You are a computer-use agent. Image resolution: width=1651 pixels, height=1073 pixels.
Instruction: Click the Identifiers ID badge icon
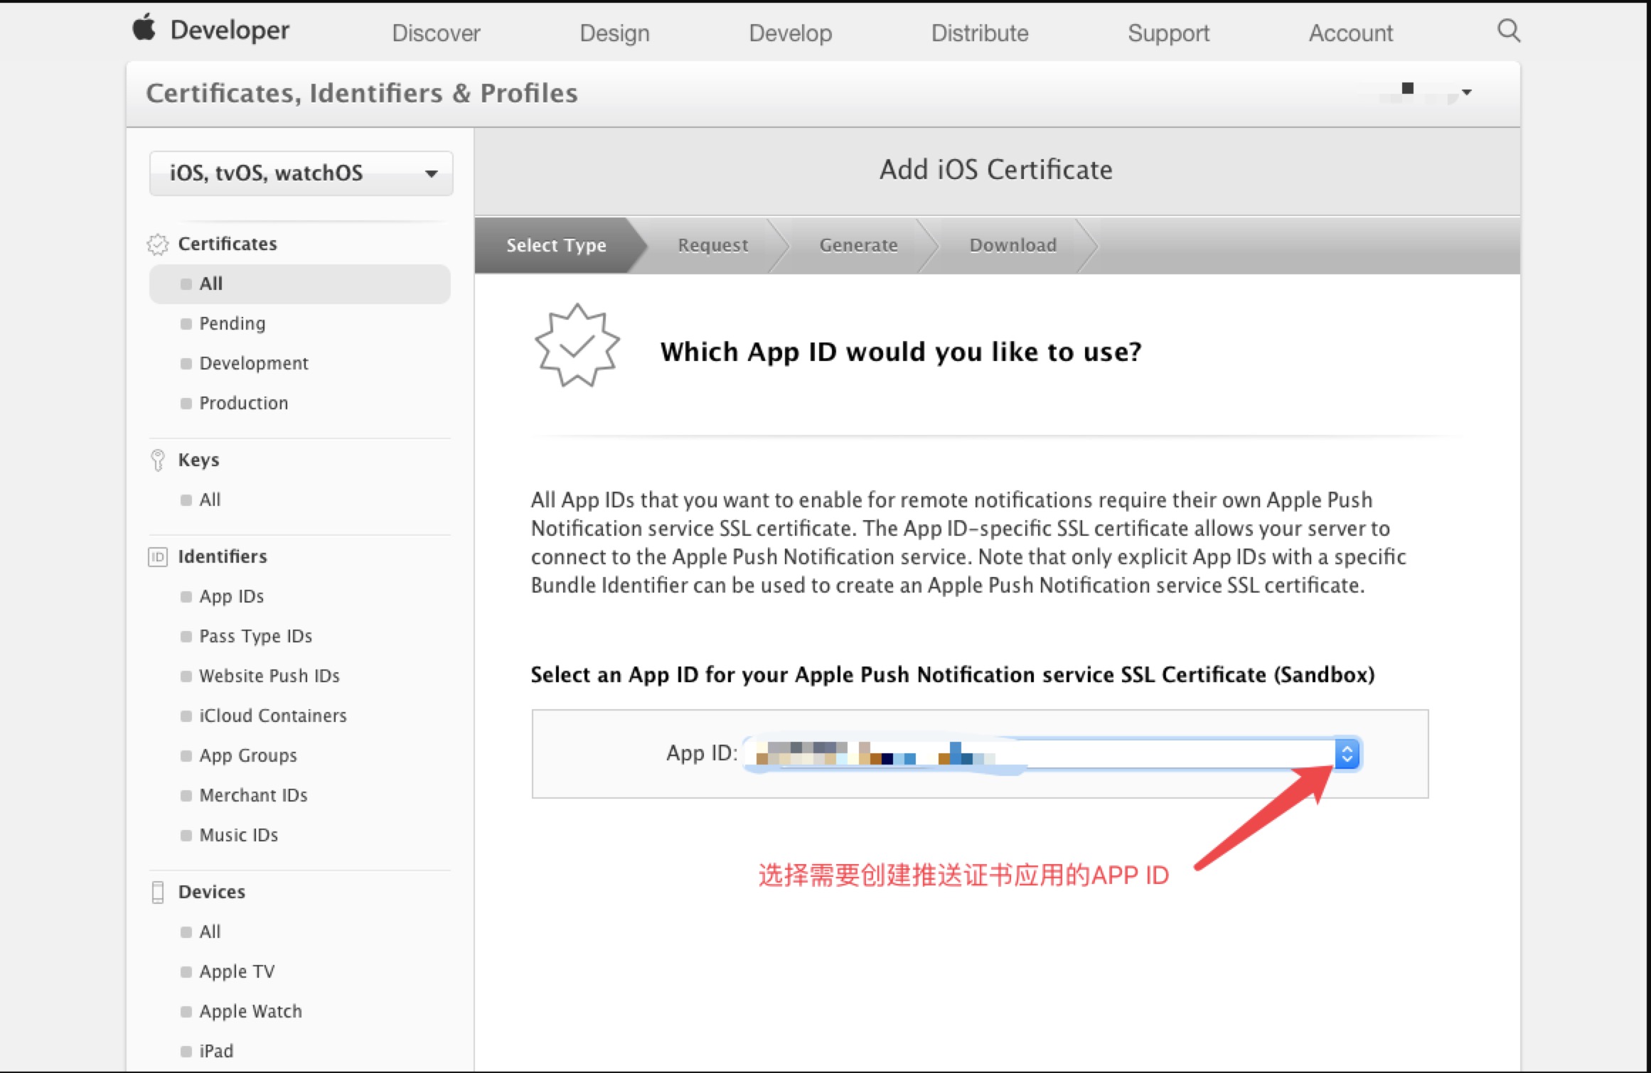click(x=158, y=556)
